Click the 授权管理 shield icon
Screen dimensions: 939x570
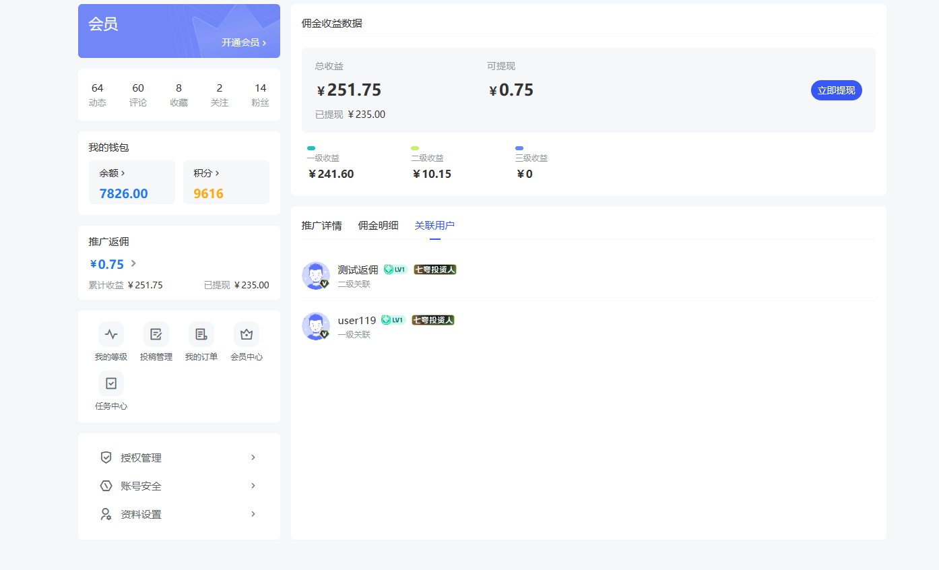pos(106,457)
